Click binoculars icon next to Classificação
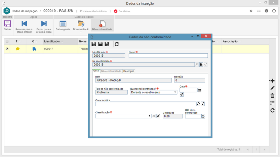This screenshot has width=280, height=157. tap(154, 116)
